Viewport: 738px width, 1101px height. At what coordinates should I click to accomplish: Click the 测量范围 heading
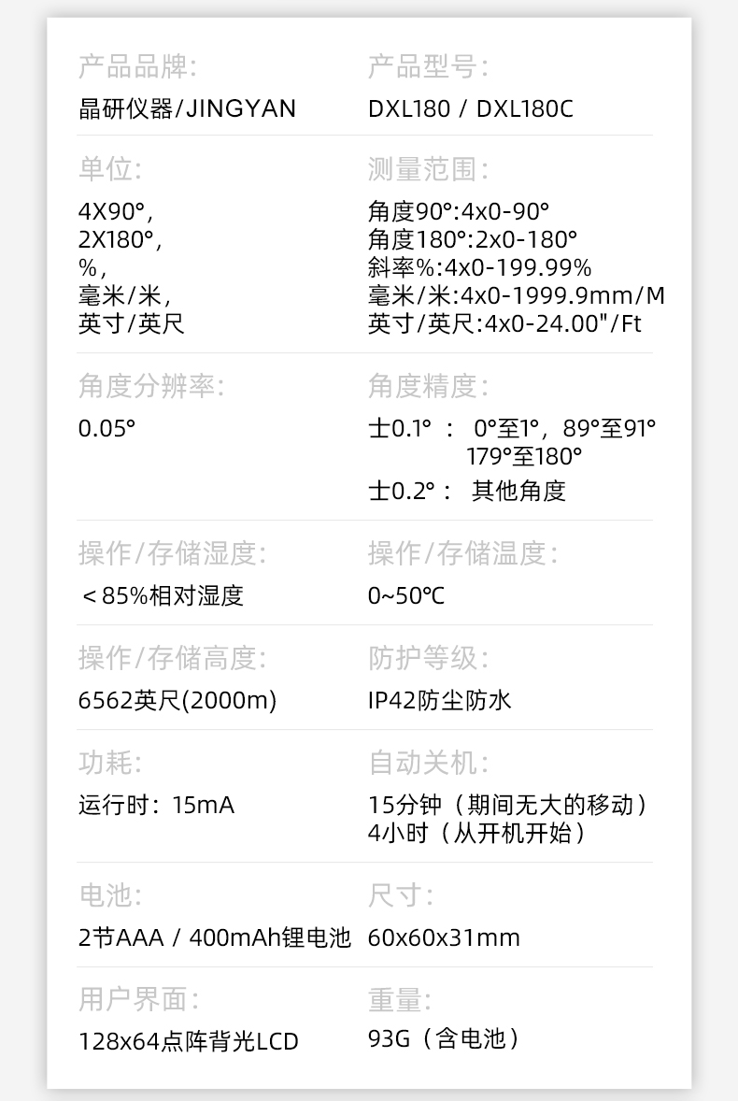click(428, 170)
